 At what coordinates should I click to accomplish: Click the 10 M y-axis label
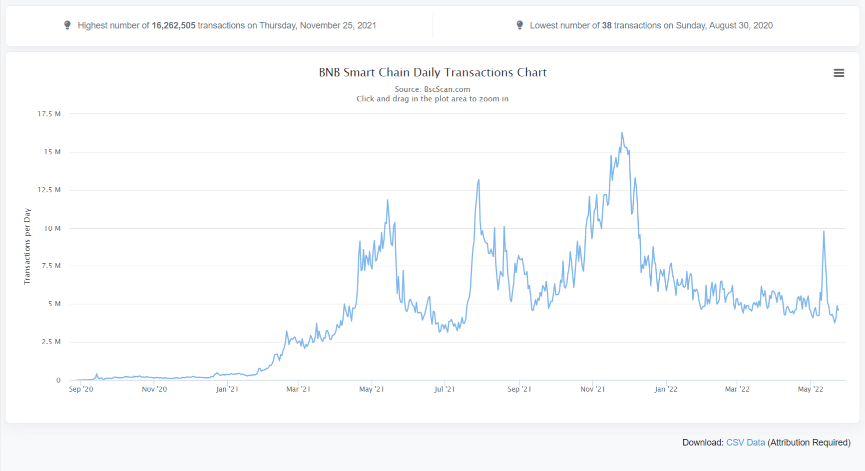52,228
